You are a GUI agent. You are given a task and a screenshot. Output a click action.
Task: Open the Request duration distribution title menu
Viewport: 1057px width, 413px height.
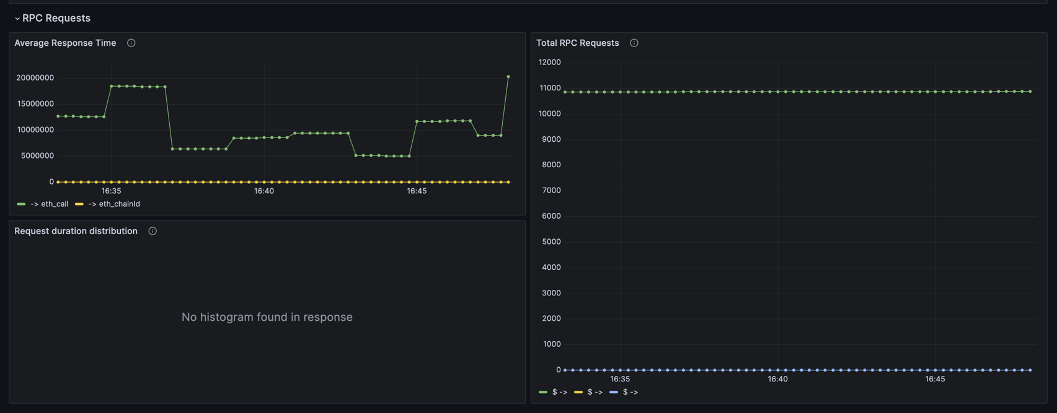point(76,231)
